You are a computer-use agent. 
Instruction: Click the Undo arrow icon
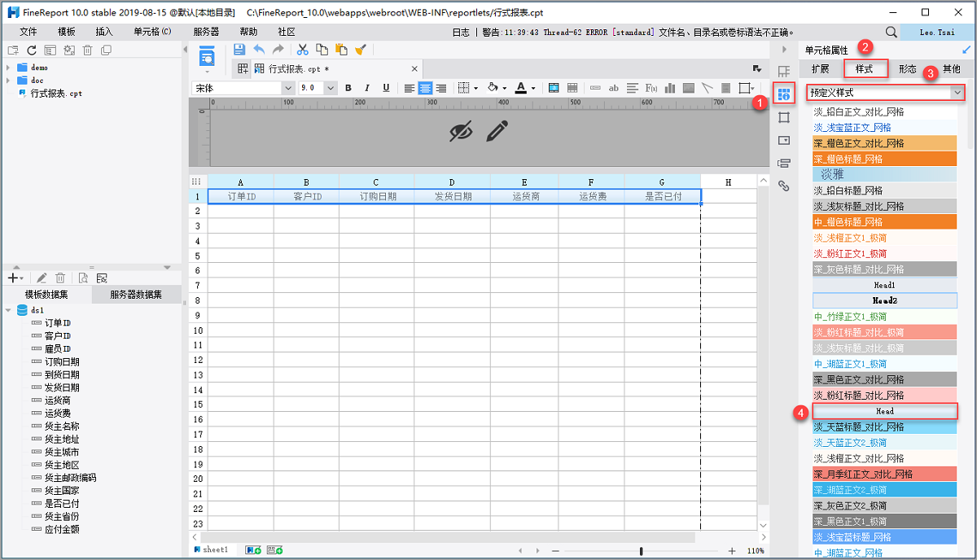point(259,50)
